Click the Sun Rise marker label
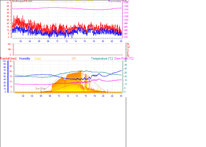Screen dimensions: 206x147 click(x=40, y=89)
